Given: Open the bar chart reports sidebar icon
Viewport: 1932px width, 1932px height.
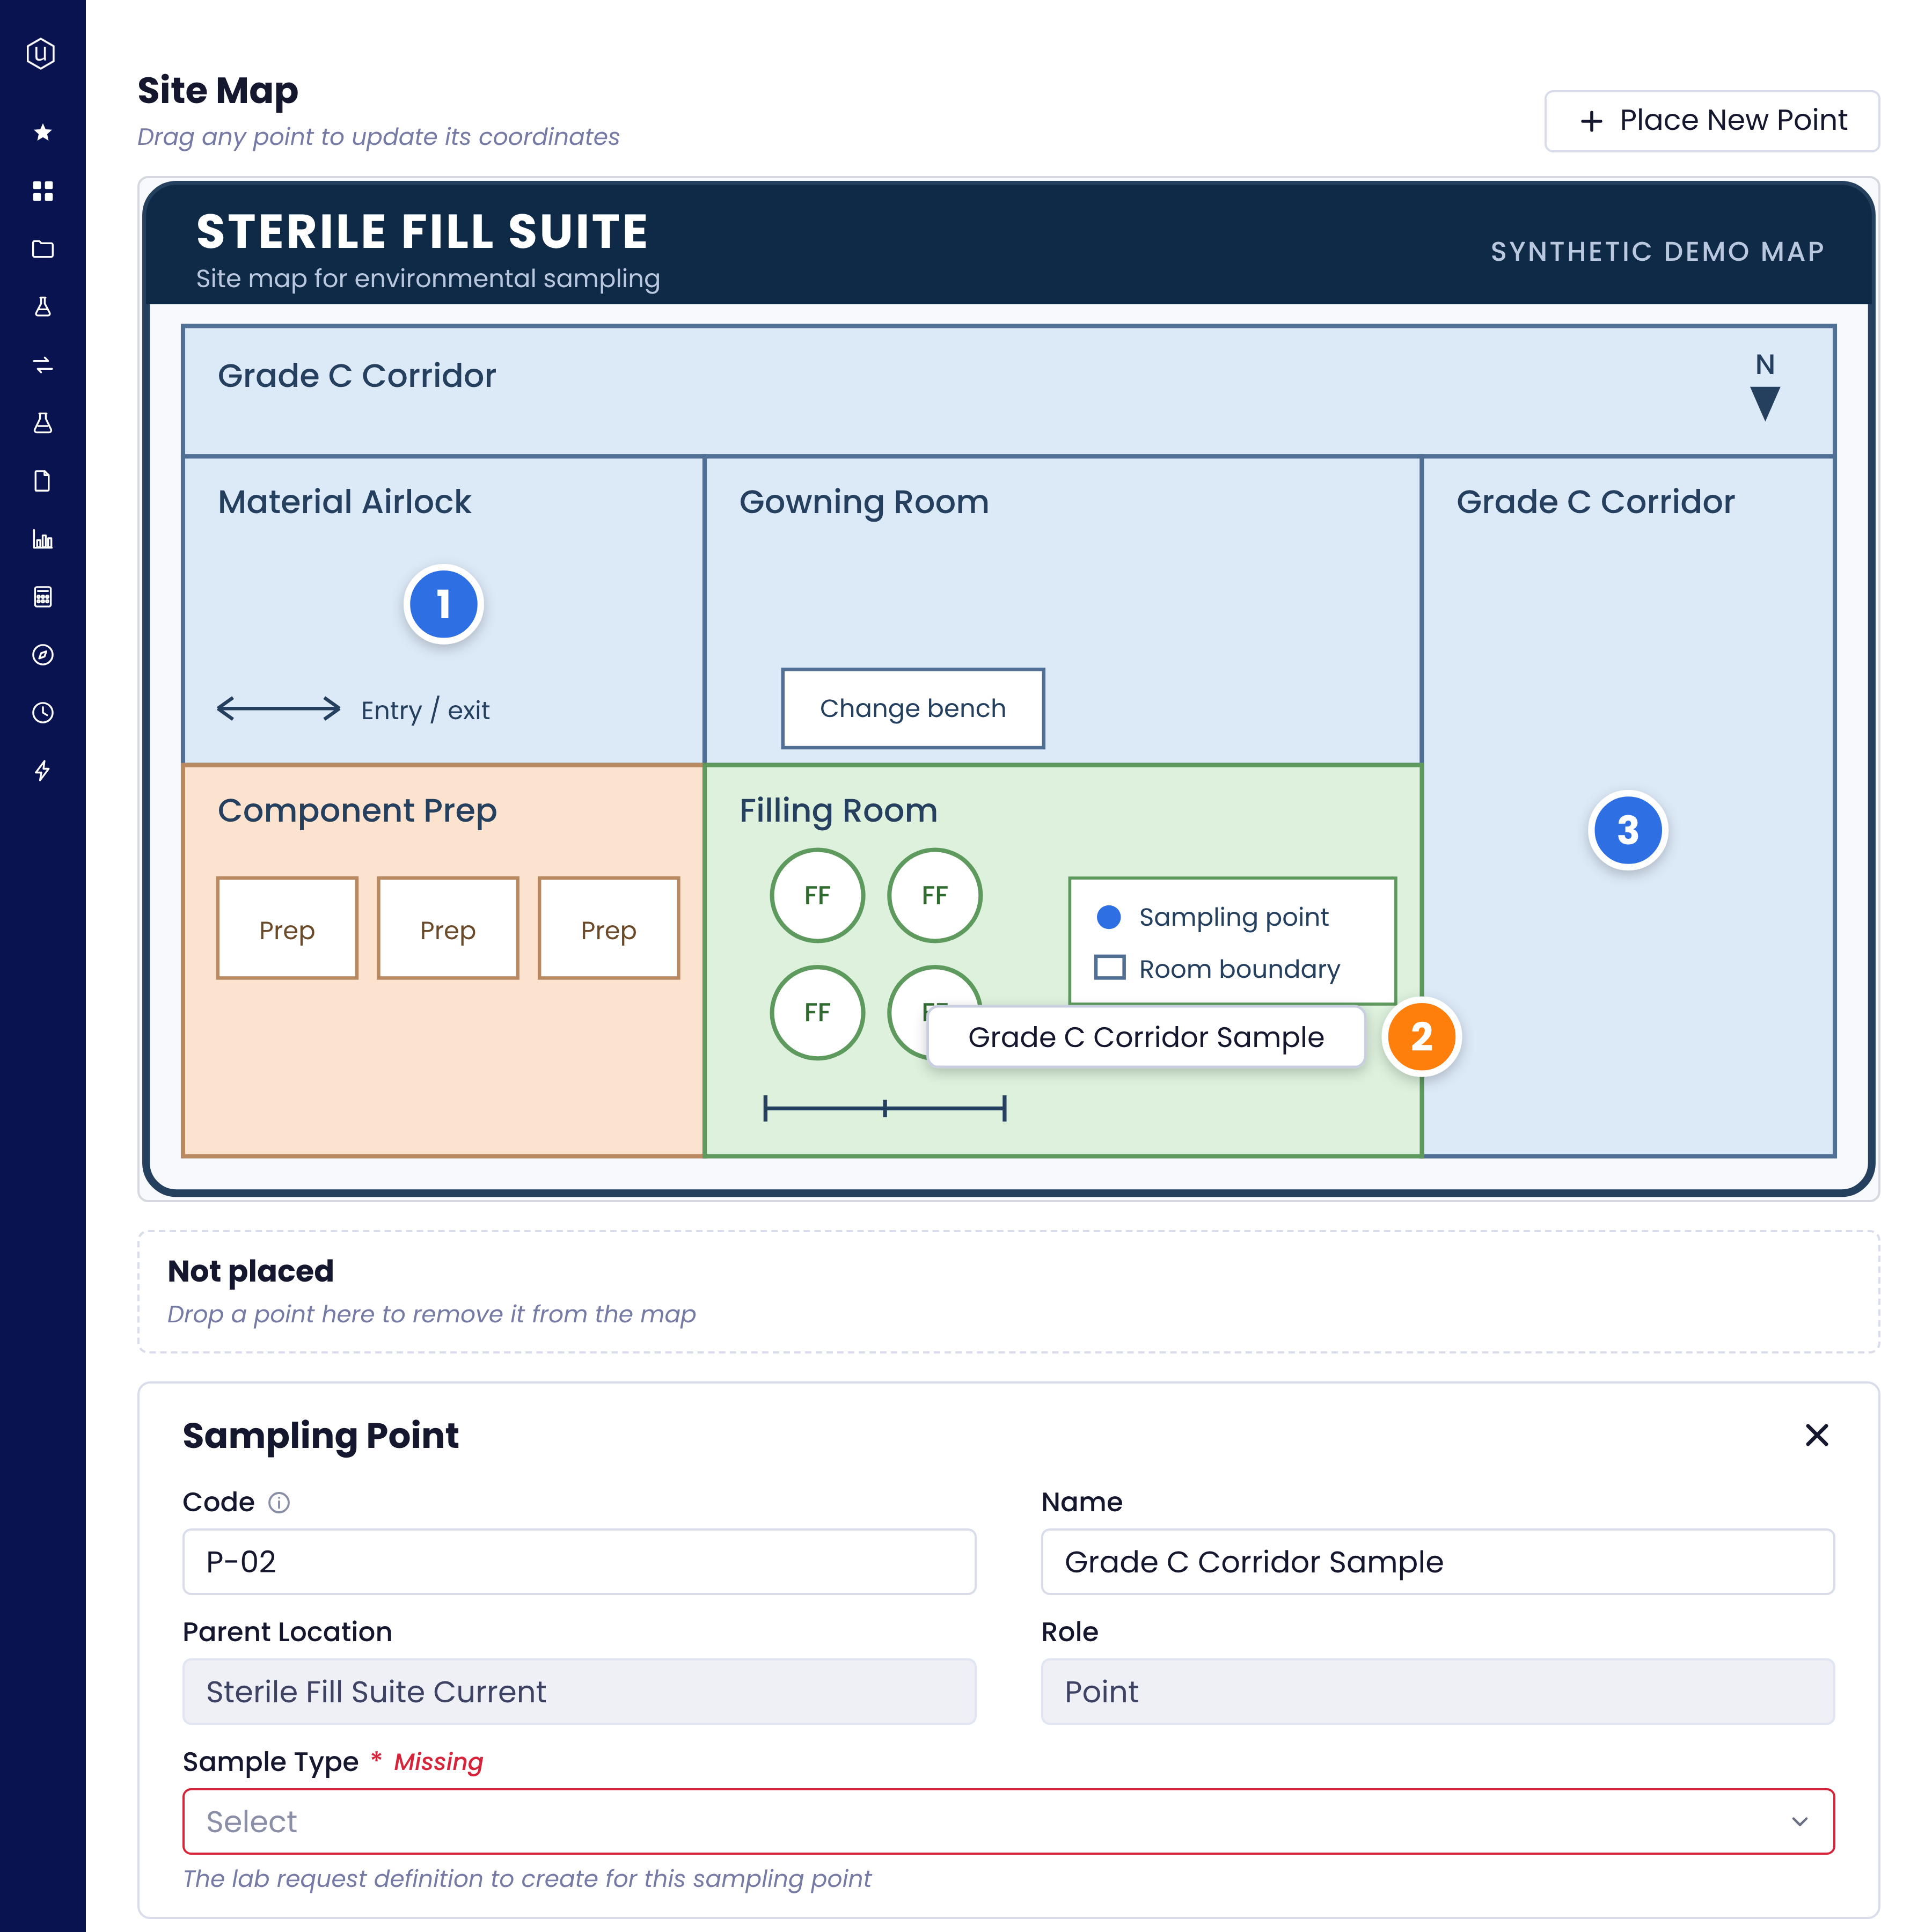Looking at the screenshot, I should click(x=42, y=538).
